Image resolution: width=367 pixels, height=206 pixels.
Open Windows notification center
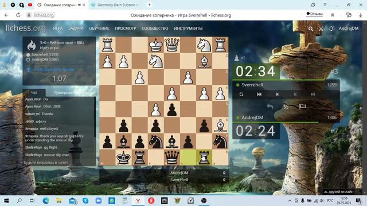[358, 201]
